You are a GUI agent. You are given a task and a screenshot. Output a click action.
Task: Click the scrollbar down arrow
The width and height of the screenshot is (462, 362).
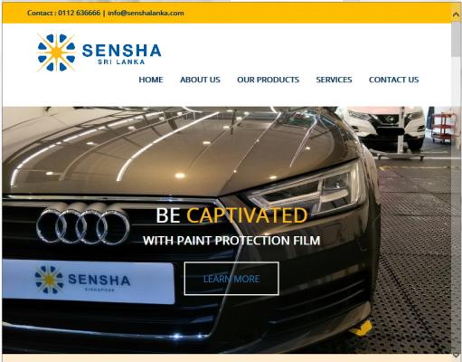pyautogui.click(x=456, y=355)
